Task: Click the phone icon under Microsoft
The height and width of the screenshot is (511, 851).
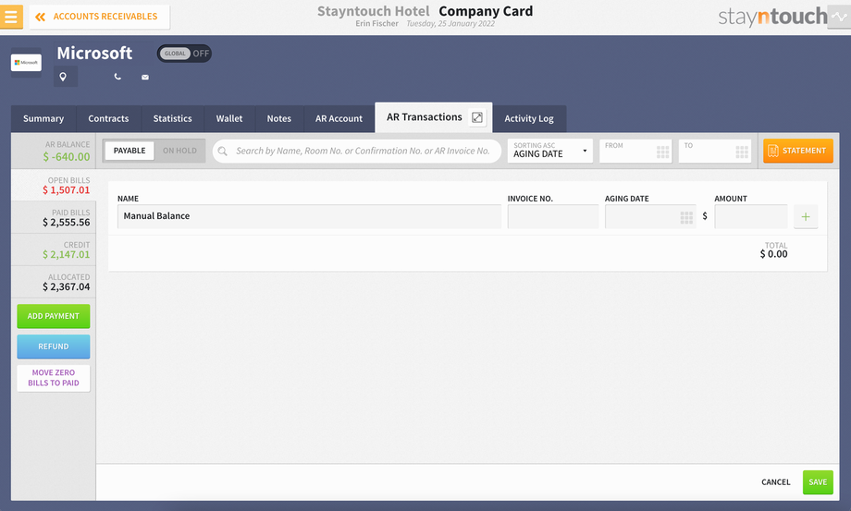Action: pyautogui.click(x=117, y=77)
